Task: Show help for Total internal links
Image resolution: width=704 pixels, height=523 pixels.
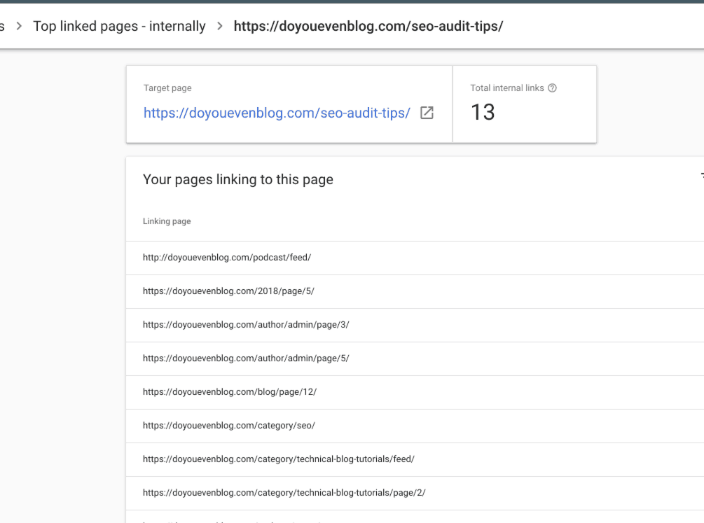Action: click(552, 88)
